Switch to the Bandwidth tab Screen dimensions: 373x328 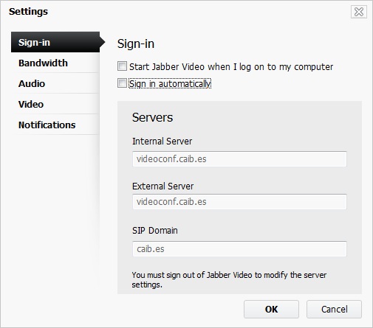(x=55, y=63)
